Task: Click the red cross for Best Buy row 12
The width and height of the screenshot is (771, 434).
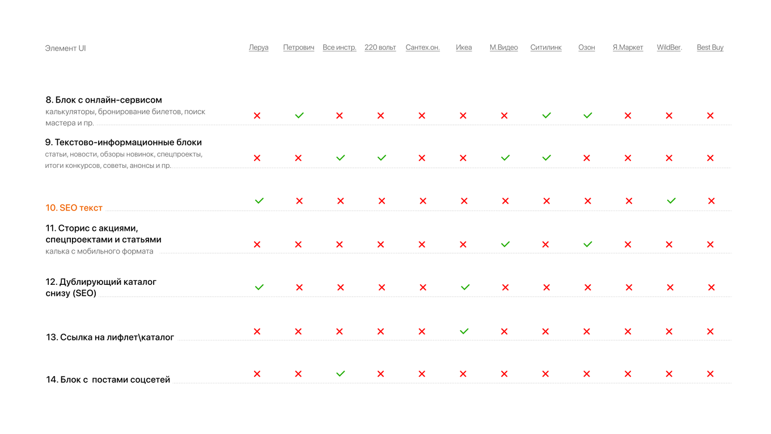Action: (711, 288)
